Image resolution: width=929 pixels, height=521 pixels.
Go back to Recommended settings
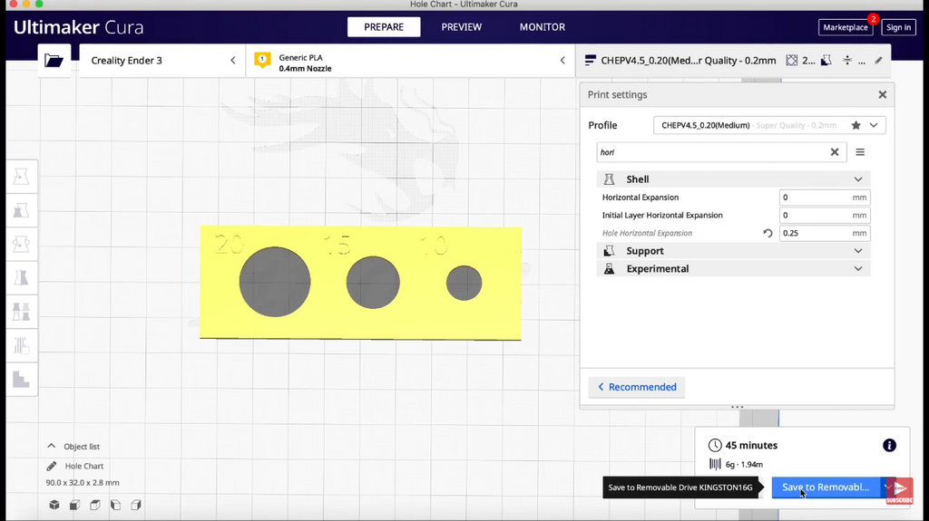click(x=637, y=387)
